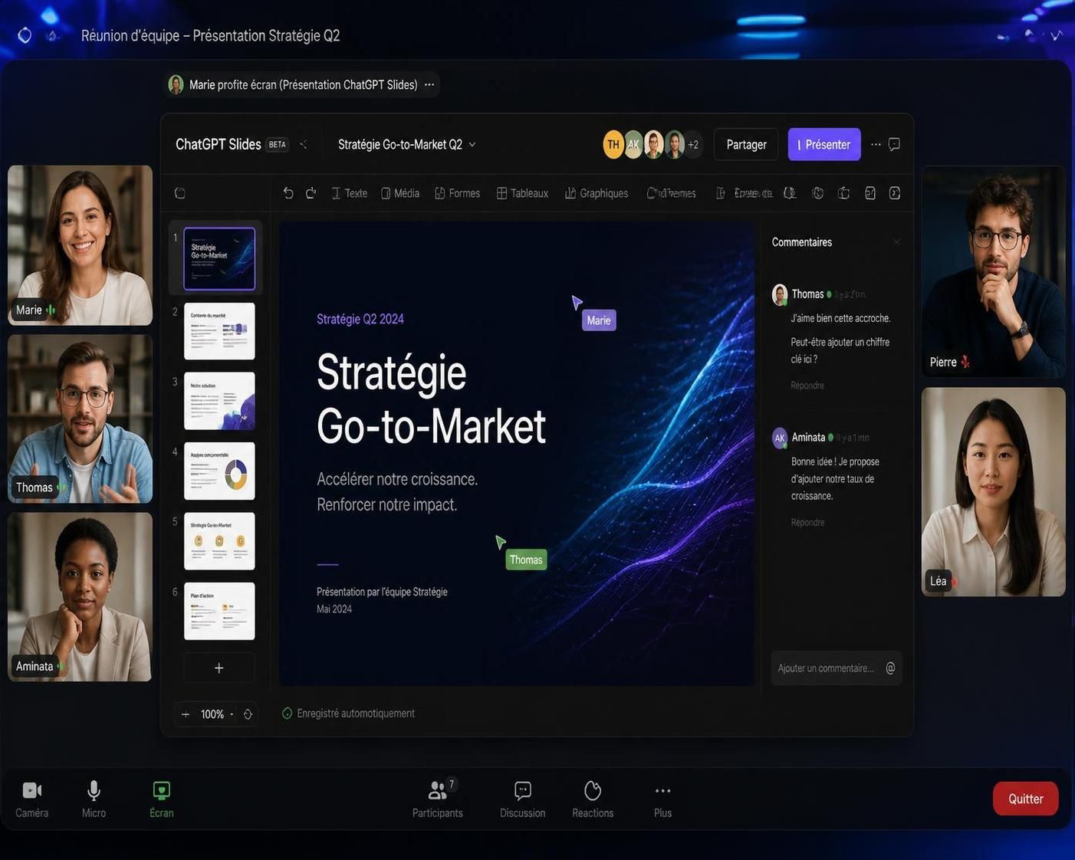Reply to Aminata's comment via Répondre
The width and height of the screenshot is (1075, 860).
807,523
